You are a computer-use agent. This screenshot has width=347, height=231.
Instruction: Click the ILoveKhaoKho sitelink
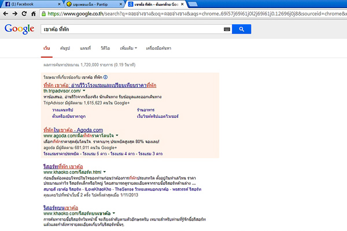(98, 189)
